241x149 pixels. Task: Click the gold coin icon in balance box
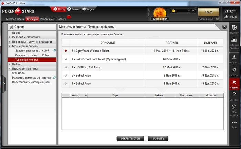tap(173, 11)
